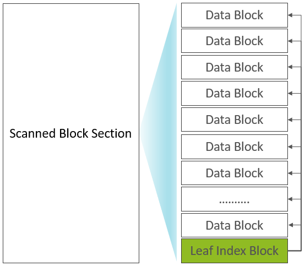Select the third Data Block from top
Screen dimensions: 305x266
[235, 67]
